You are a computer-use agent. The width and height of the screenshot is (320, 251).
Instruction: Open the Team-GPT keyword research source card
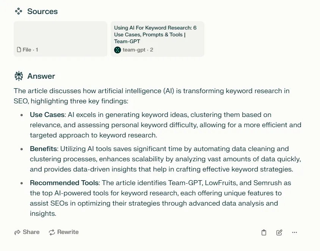pos(157,39)
